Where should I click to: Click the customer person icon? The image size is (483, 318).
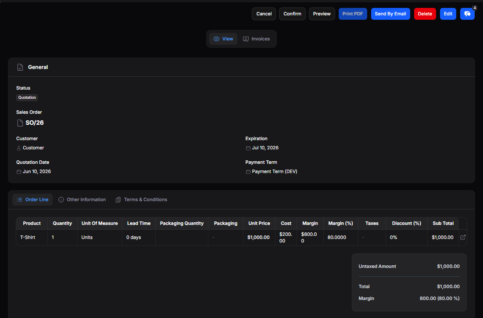click(19, 148)
